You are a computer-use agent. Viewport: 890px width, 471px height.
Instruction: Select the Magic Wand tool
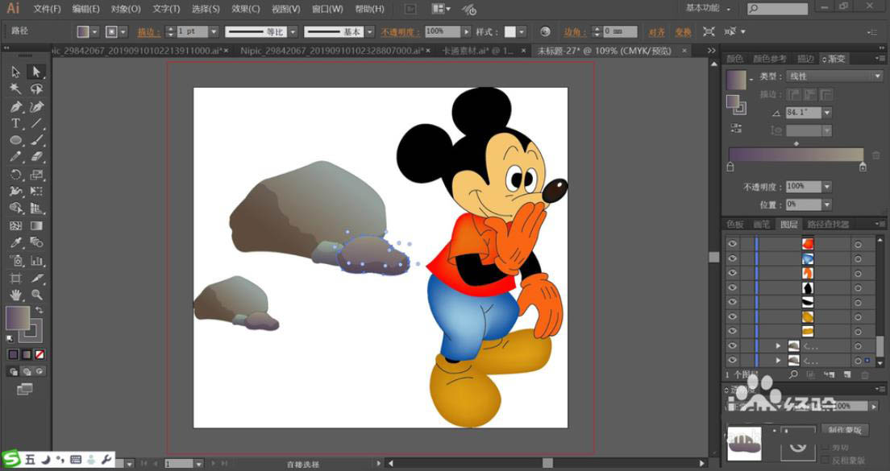[15, 89]
